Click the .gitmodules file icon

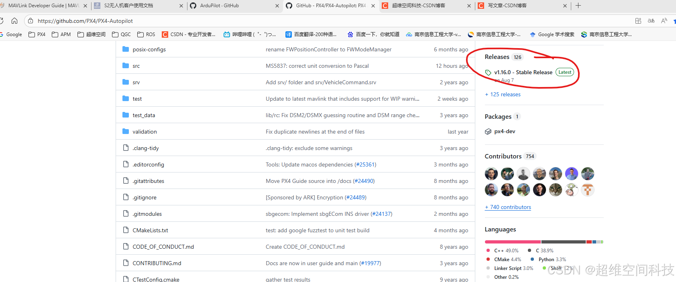[x=126, y=214]
